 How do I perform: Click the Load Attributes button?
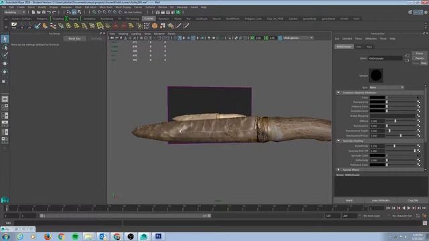coord(381,200)
